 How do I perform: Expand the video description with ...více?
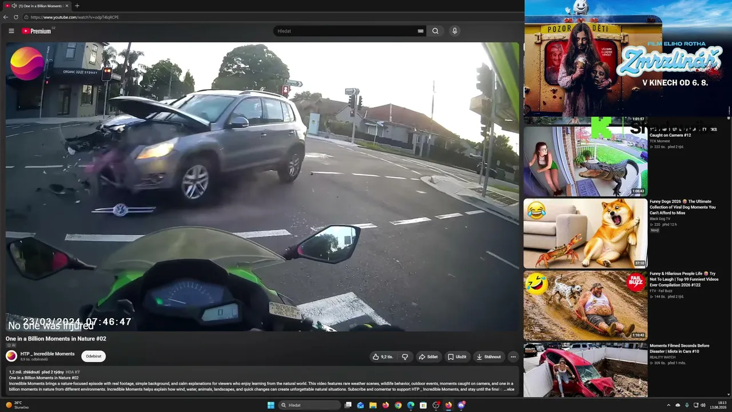pos(508,389)
